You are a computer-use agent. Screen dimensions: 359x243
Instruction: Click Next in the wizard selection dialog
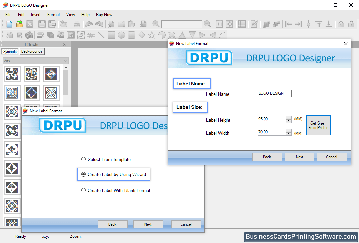click(x=148, y=224)
